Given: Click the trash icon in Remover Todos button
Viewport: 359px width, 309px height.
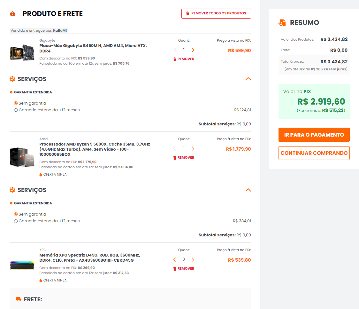Looking at the screenshot, I should pos(187,13).
